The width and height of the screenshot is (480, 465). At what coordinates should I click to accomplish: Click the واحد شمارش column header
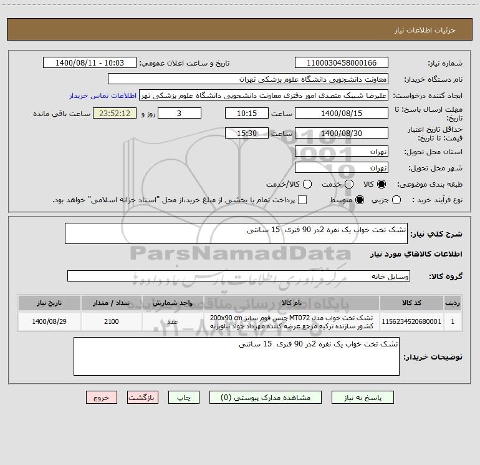click(x=173, y=303)
